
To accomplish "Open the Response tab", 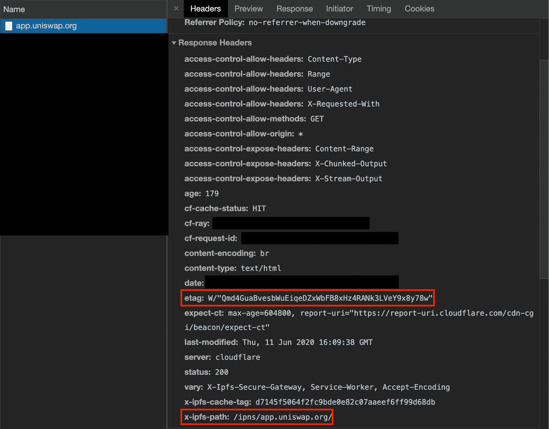I will (x=295, y=9).
